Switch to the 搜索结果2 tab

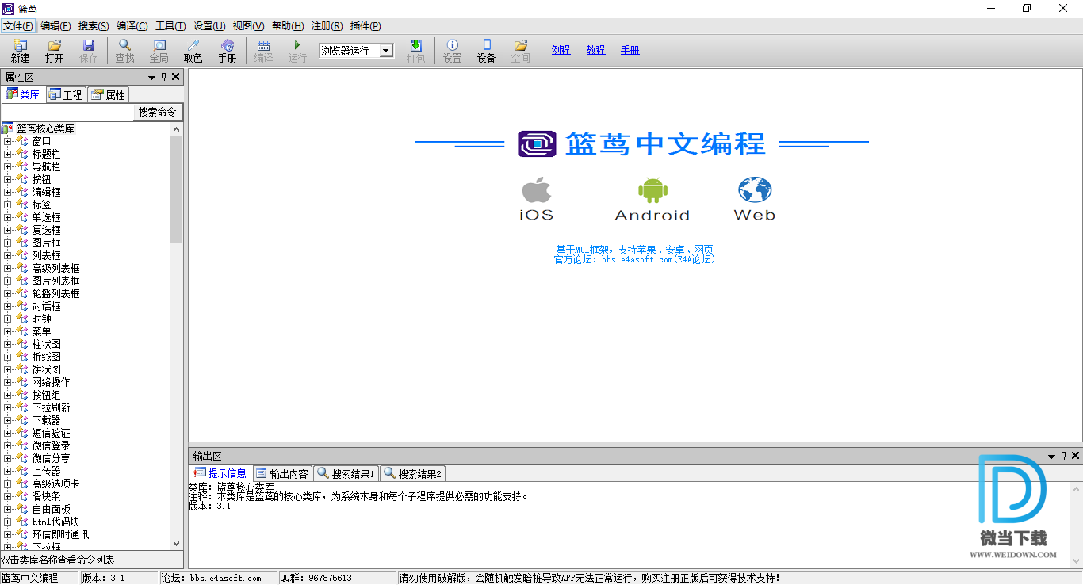point(413,474)
